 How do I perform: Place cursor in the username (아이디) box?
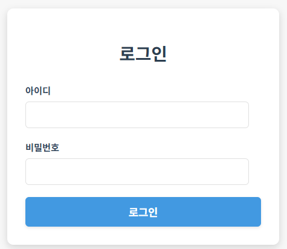coord(137,115)
